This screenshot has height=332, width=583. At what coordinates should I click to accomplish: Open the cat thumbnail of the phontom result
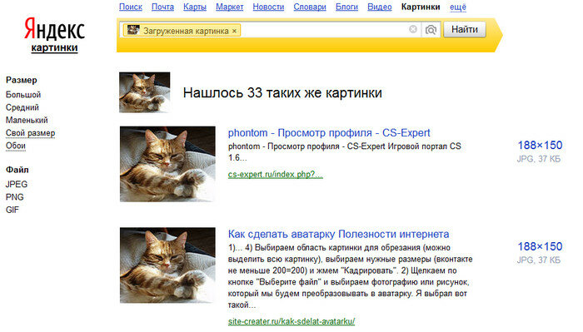point(167,164)
